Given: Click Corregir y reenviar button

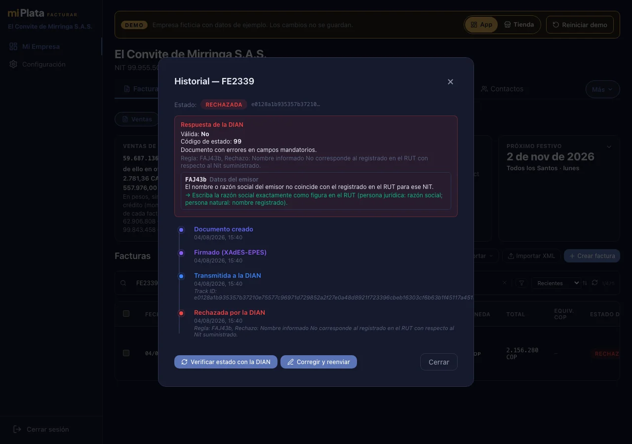Looking at the screenshot, I should [x=318, y=362].
